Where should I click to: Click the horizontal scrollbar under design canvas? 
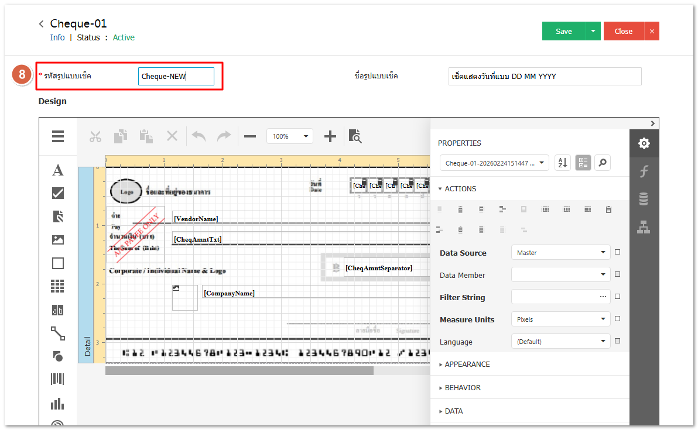click(239, 370)
